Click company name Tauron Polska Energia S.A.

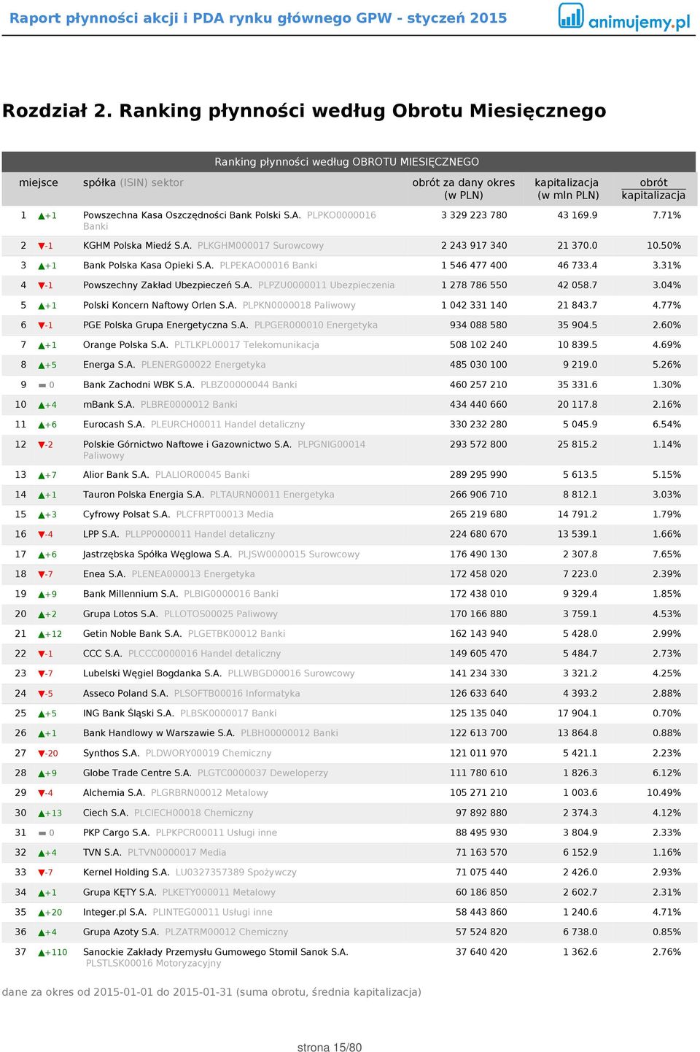pos(144,495)
